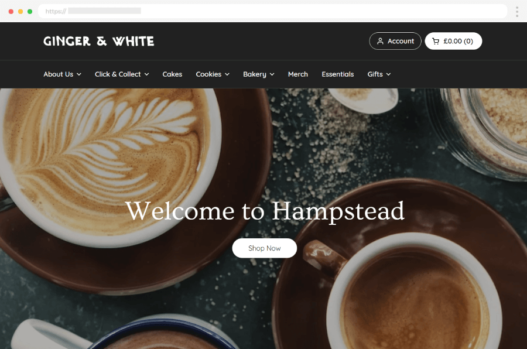Screen dimensions: 527x349
Task: Click the yellow window control dot
Action: (20, 12)
